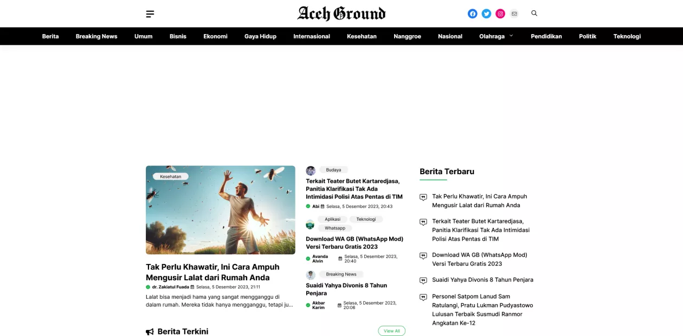The image size is (683, 336).
Task: Open the Pendidikan menu item
Action: point(546,36)
